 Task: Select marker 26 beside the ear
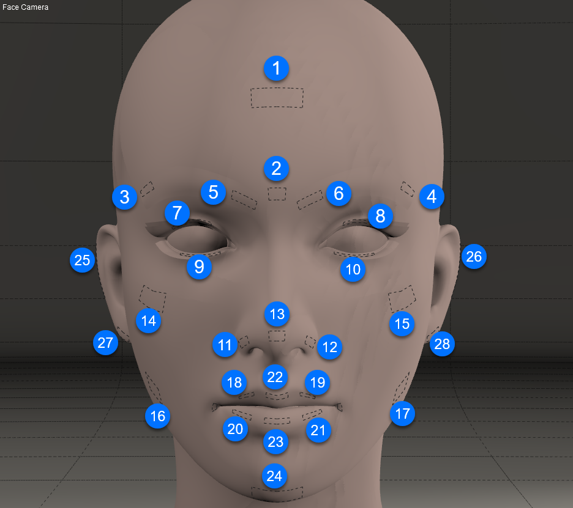click(x=474, y=257)
